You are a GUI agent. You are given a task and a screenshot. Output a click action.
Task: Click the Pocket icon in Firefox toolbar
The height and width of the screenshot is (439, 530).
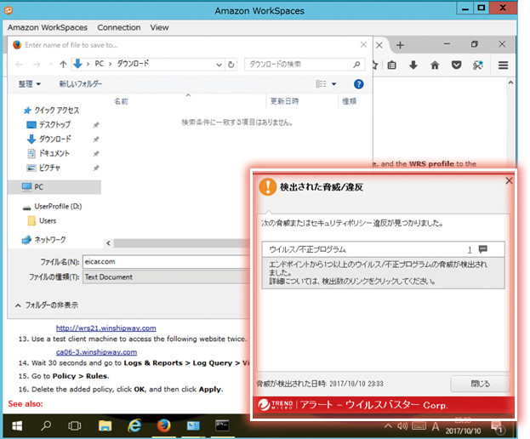(x=456, y=65)
